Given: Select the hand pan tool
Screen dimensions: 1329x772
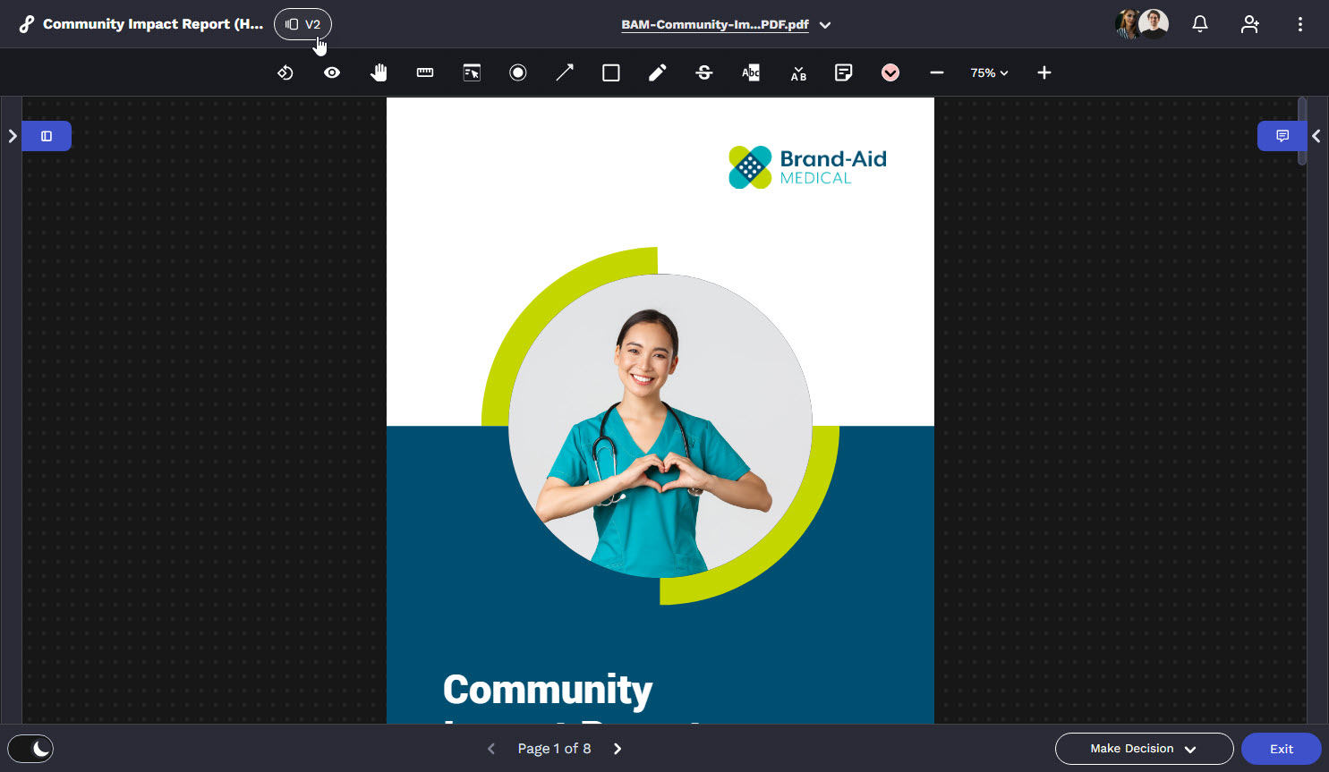Looking at the screenshot, I should point(379,72).
